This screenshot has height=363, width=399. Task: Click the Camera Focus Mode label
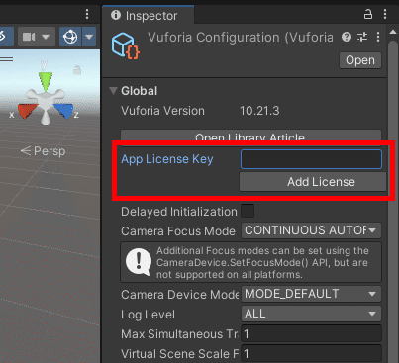pyautogui.click(x=178, y=231)
